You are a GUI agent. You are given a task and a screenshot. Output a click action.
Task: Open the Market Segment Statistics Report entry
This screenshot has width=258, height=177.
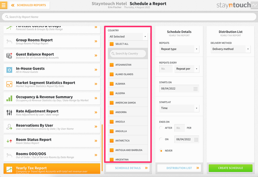52,84
